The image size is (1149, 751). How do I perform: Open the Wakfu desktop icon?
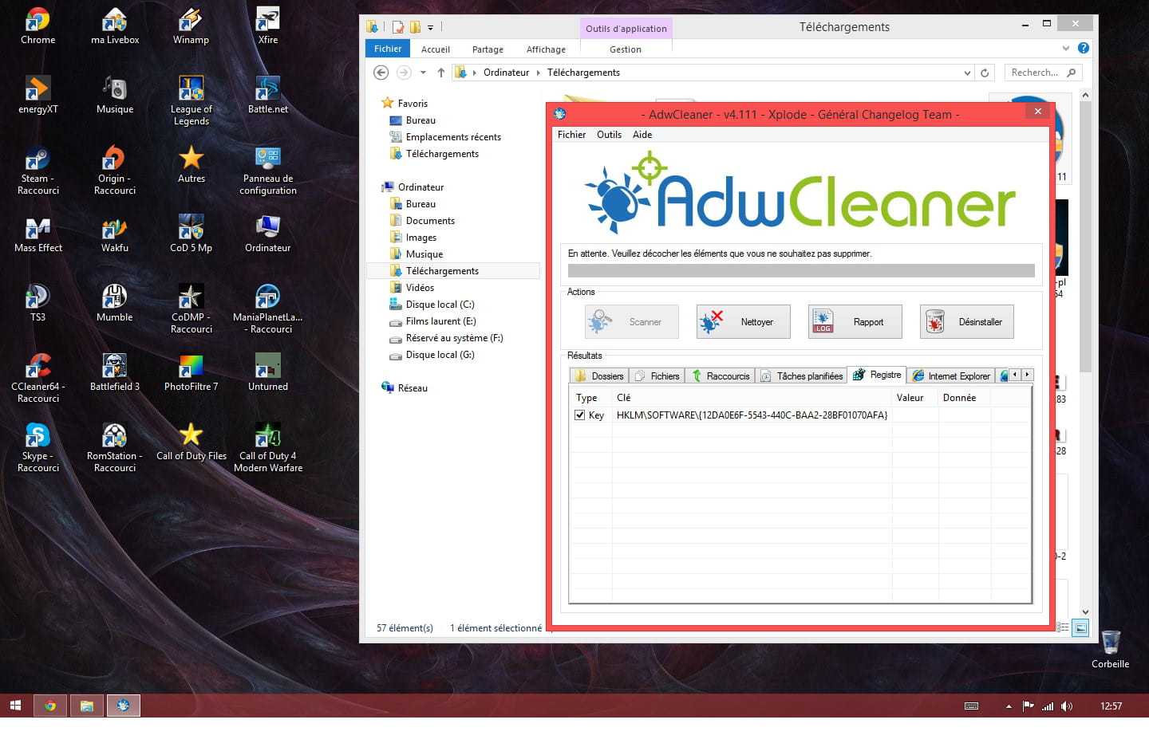click(x=115, y=234)
